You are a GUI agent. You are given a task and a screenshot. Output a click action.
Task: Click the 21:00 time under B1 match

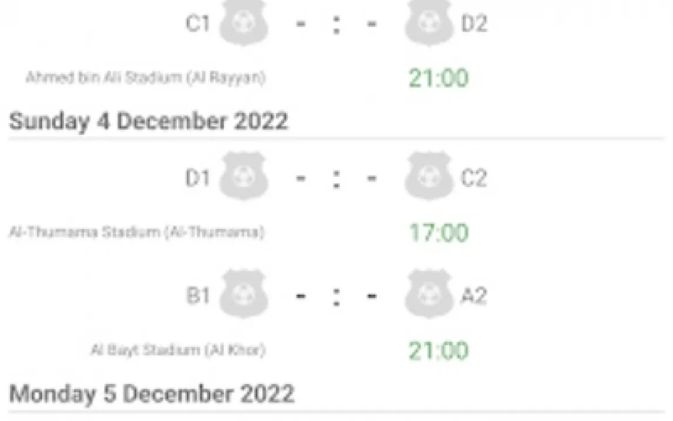coord(439,351)
